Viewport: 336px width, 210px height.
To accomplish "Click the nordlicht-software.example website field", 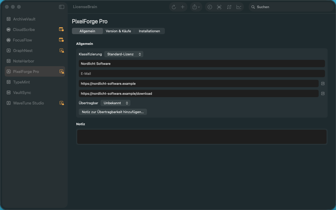I will (199, 83).
